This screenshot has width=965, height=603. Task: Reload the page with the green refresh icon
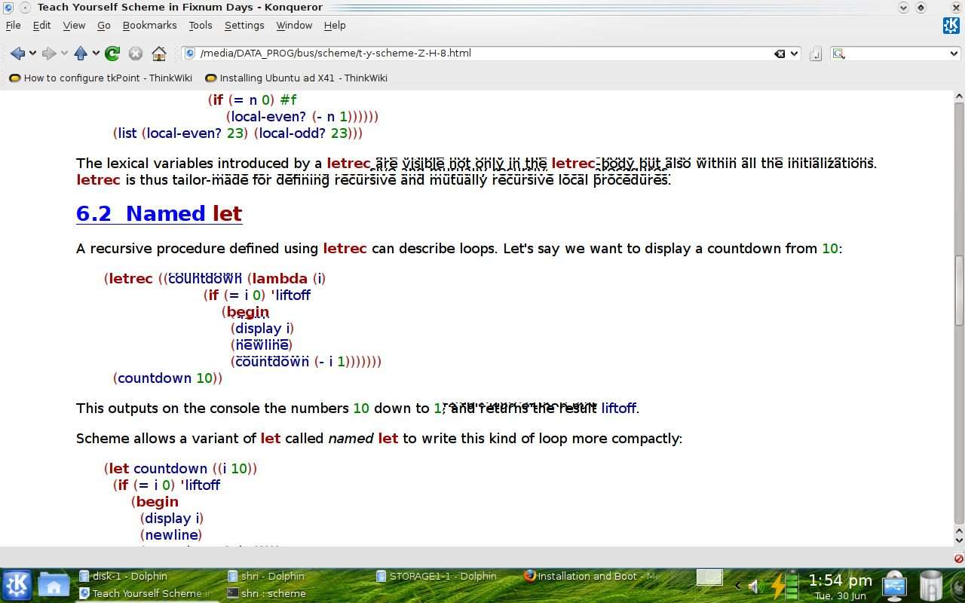pos(112,54)
